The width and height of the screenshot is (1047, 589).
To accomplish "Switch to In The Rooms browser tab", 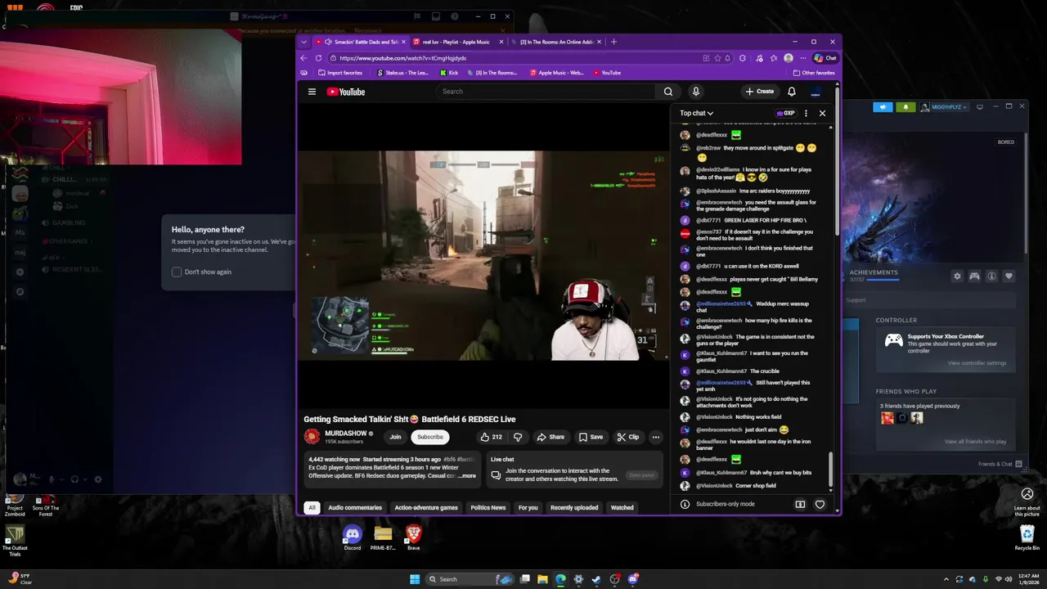I will 559,42.
